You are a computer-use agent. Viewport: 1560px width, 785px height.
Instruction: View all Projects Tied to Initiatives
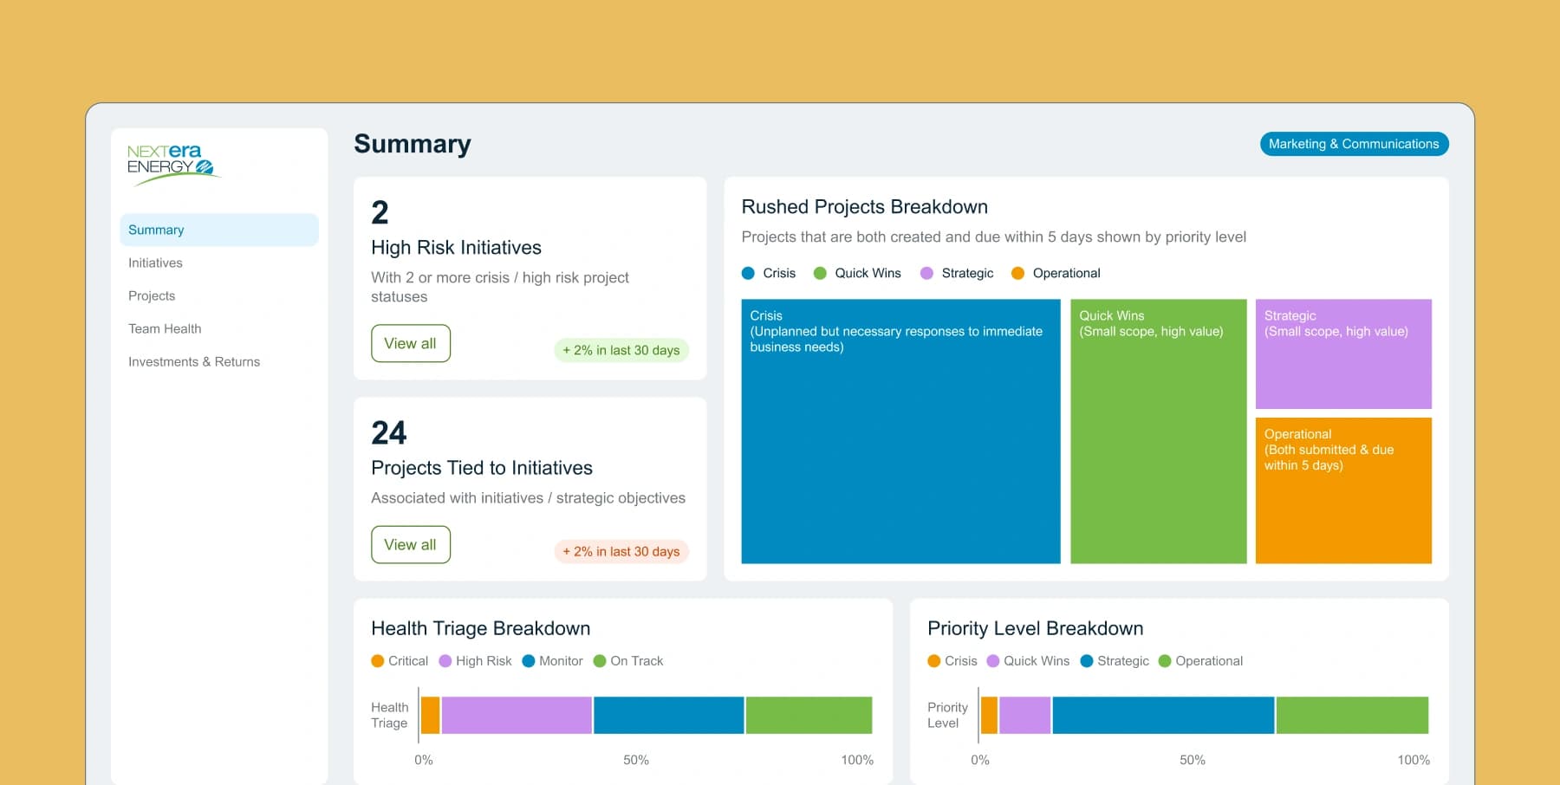point(411,544)
